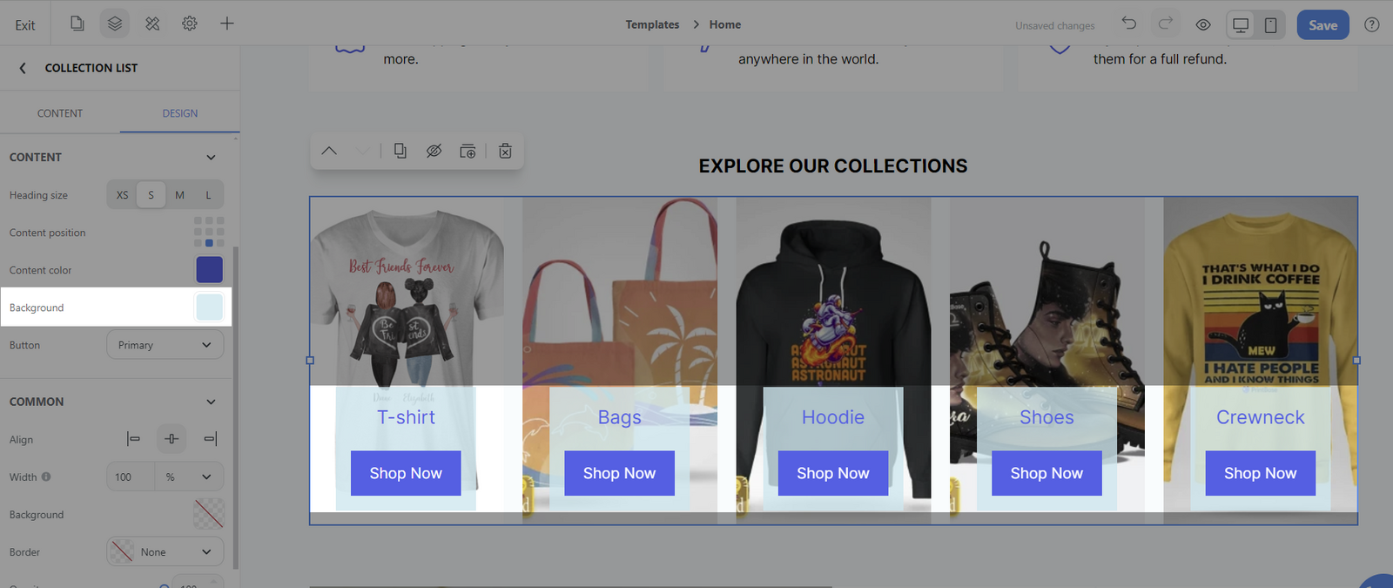Click the Width value input field
This screenshot has width=1393, height=588.
pos(131,477)
